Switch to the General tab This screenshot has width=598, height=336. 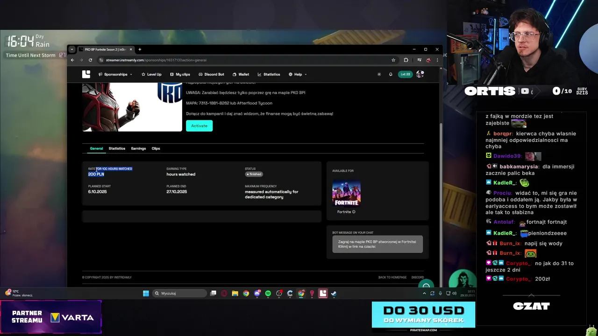click(x=96, y=148)
